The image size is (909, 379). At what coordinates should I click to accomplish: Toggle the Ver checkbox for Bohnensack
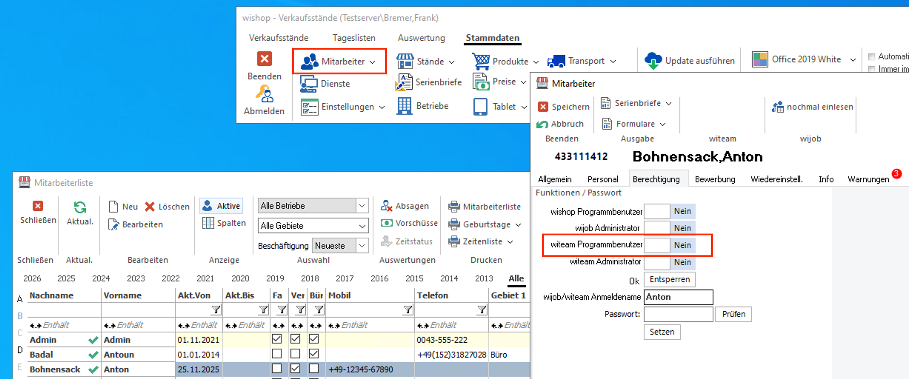coord(295,369)
